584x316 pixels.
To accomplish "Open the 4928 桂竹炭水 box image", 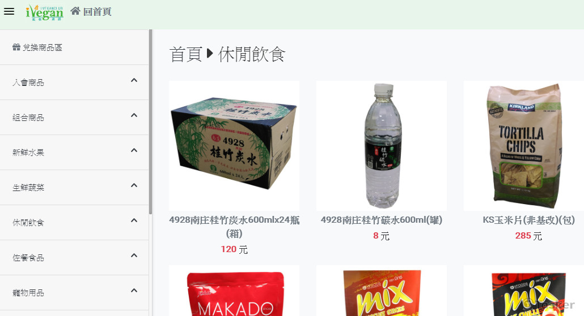I will click(x=234, y=146).
